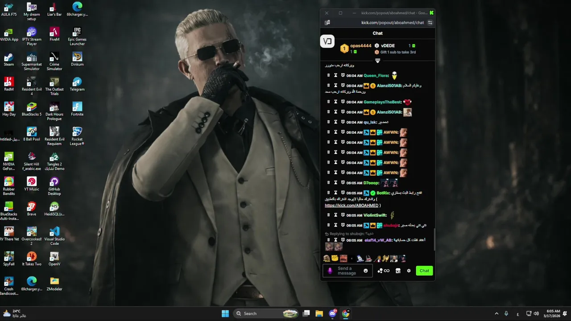Image resolution: width=571 pixels, height=321 pixels.
Task: Click Replying to shubsjn reply reference
Action: [x=349, y=234]
